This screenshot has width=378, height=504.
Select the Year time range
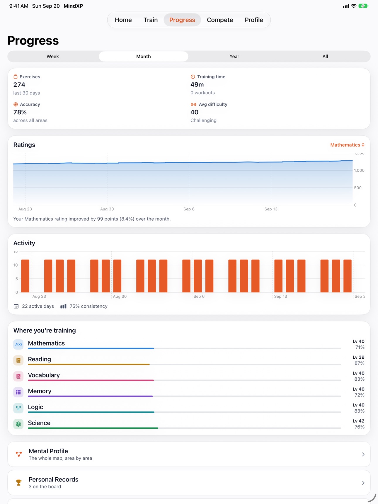pyautogui.click(x=234, y=56)
